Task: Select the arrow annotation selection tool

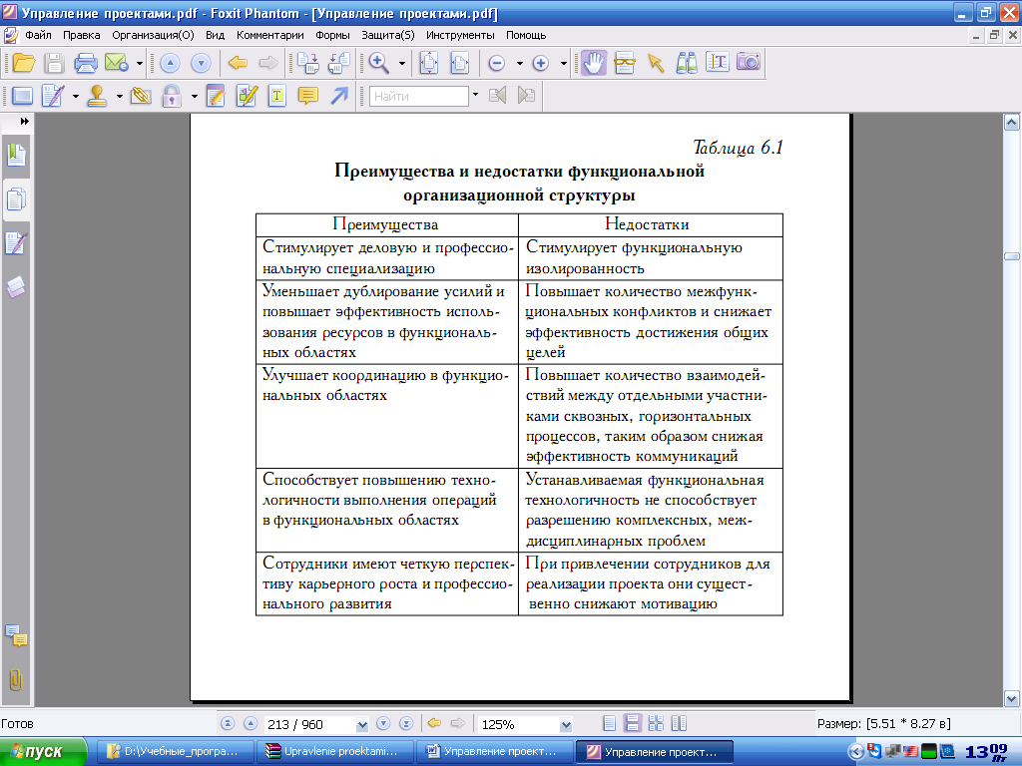Action: click(x=655, y=63)
